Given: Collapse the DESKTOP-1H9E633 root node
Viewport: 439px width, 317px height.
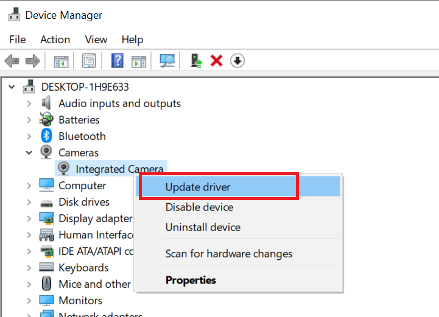Looking at the screenshot, I should coord(12,87).
